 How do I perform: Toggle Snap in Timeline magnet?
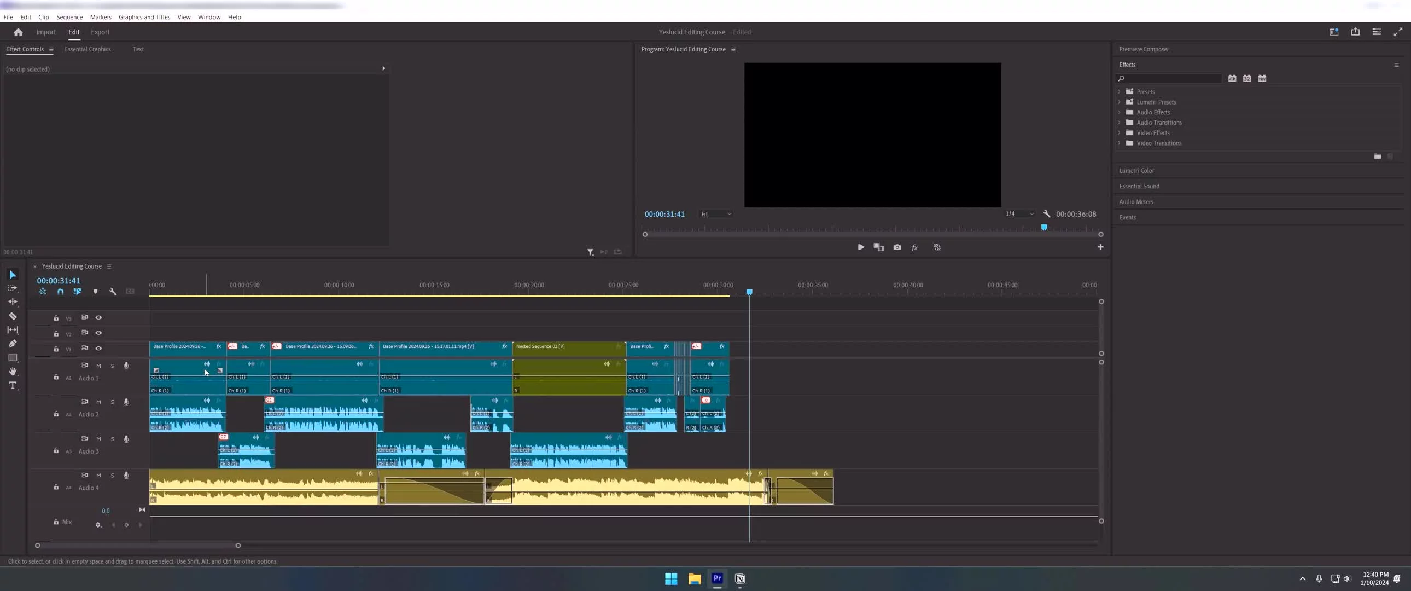pyautogui.click(x=60, y=292)
